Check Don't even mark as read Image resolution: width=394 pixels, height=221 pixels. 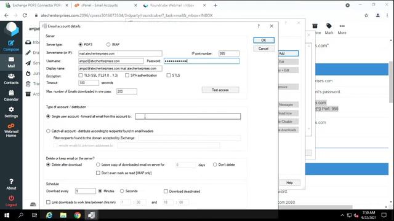(98, 173)
